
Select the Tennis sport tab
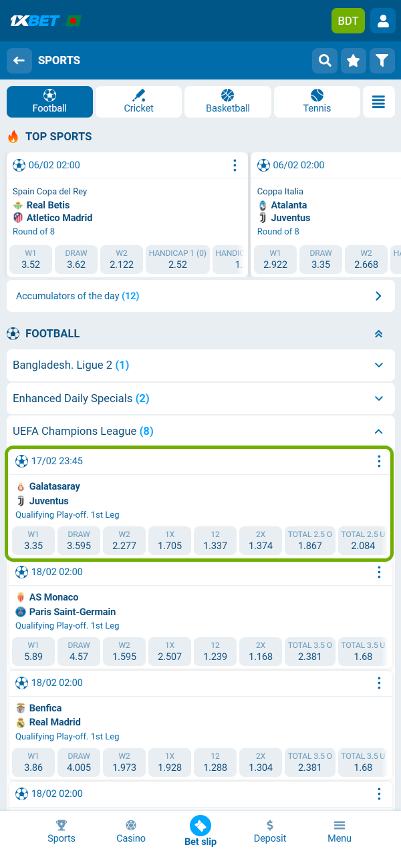click(316, 102)
